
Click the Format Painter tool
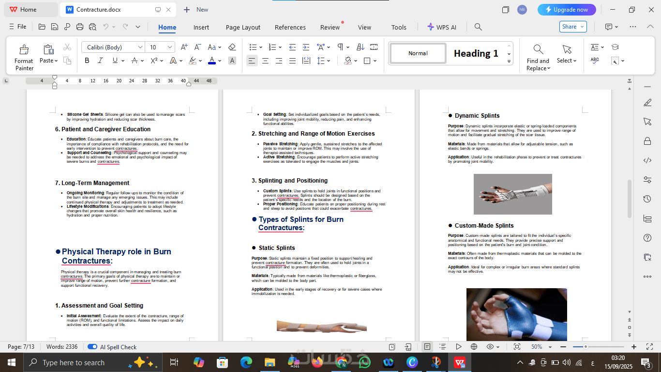24,57
